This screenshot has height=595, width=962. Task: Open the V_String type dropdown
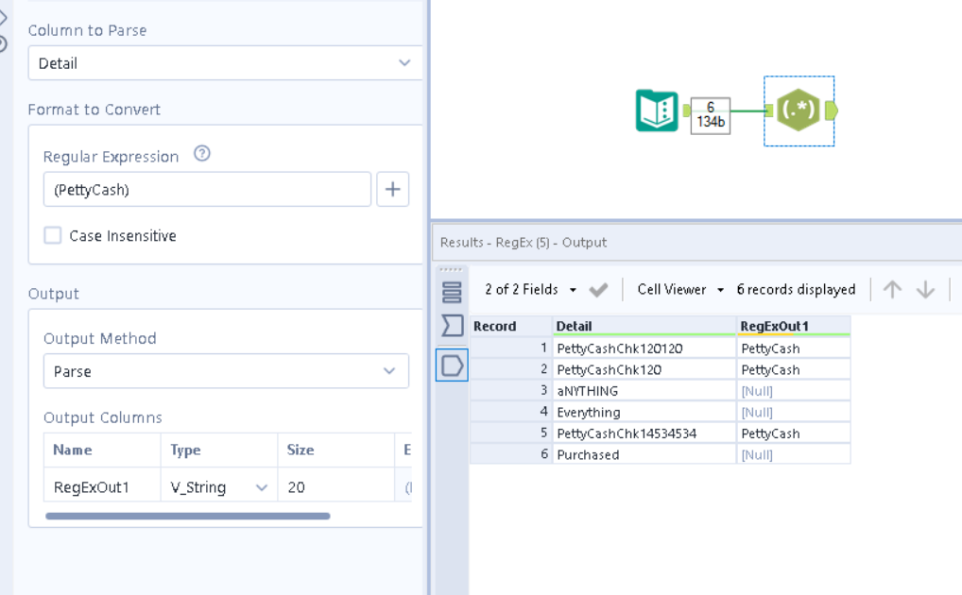pos(261,487)
